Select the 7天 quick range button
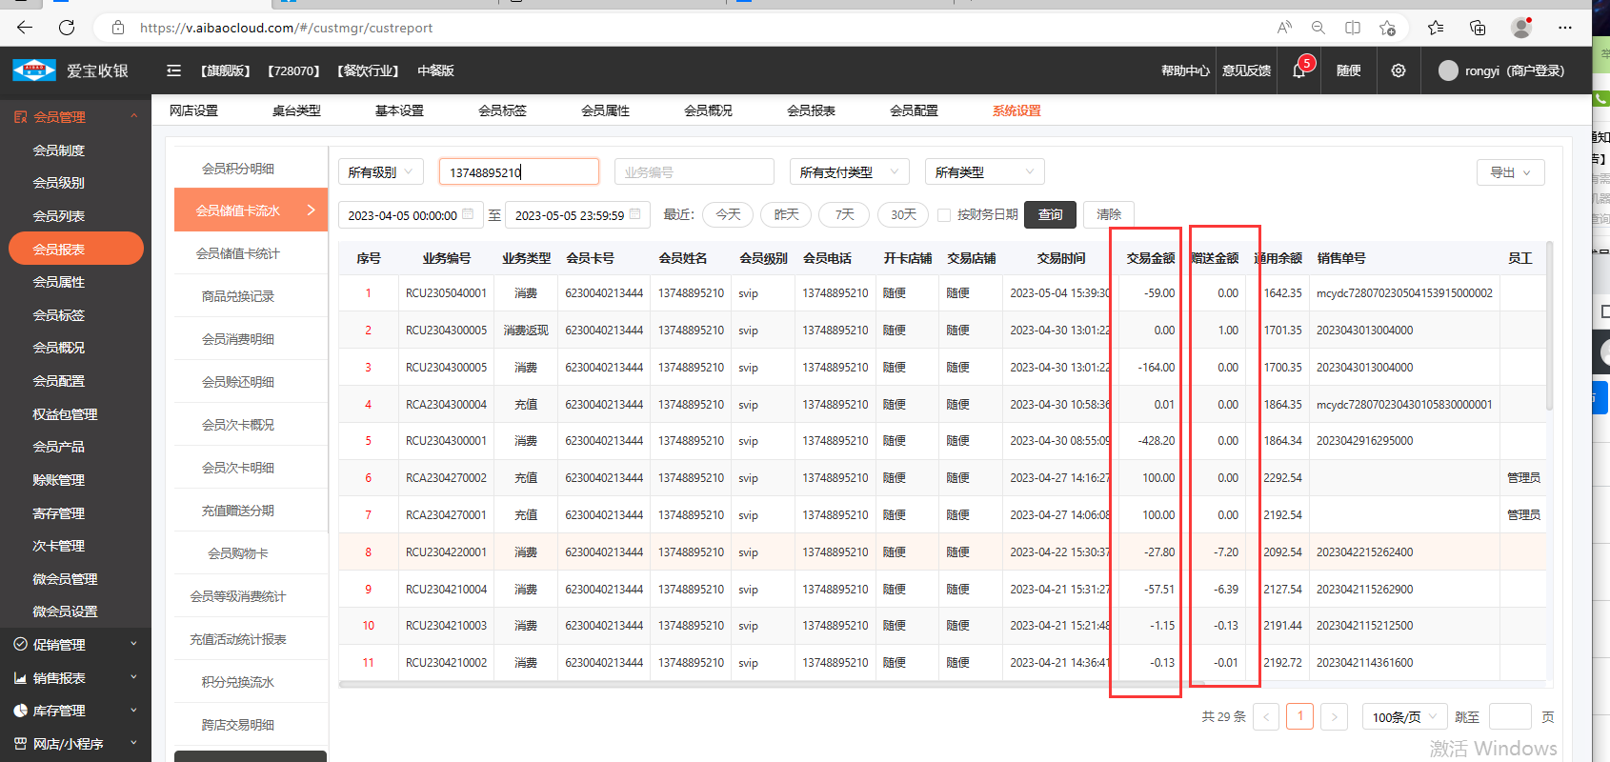Image resolution: width=1610 pixels, height=762 pixels. [x=844, y=215]
